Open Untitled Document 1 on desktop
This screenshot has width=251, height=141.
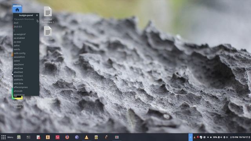[48, 15]
